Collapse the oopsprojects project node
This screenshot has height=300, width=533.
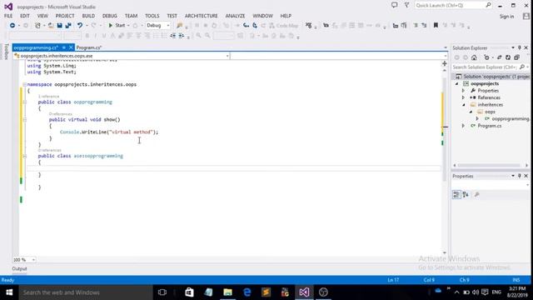tap(457, 83)
